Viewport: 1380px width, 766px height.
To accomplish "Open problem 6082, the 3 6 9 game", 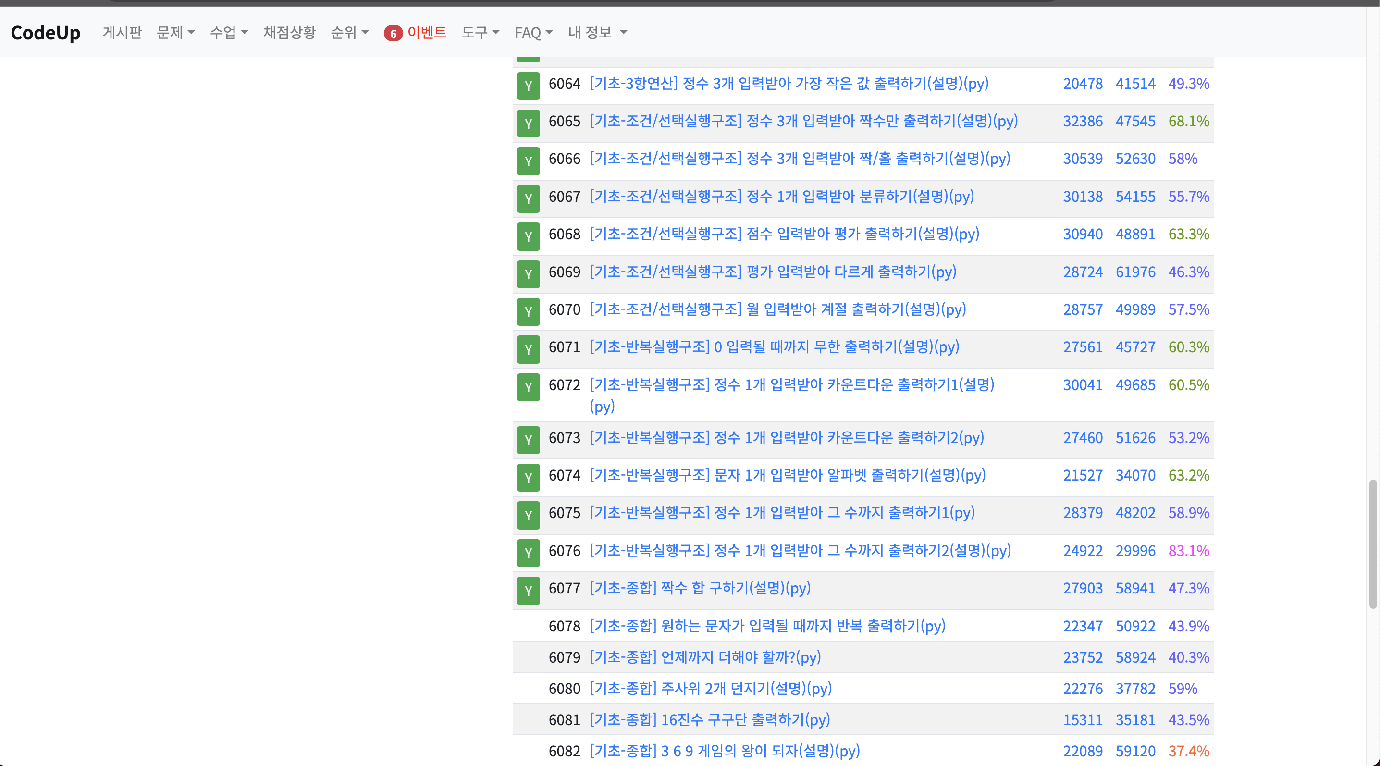I will pyautogui.click(x=724, y=751).
